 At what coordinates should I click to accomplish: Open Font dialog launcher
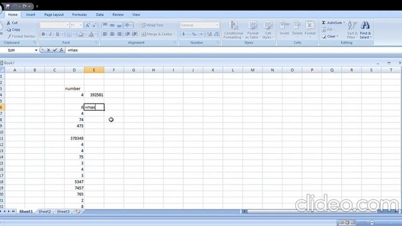(97, 43)
